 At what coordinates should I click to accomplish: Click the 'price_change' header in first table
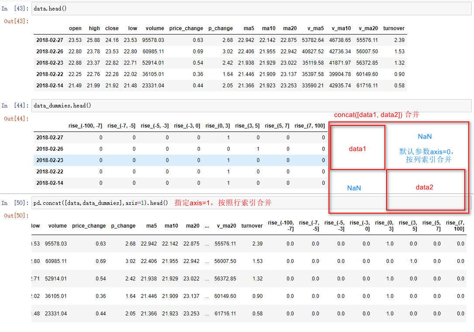coord(186,28)
